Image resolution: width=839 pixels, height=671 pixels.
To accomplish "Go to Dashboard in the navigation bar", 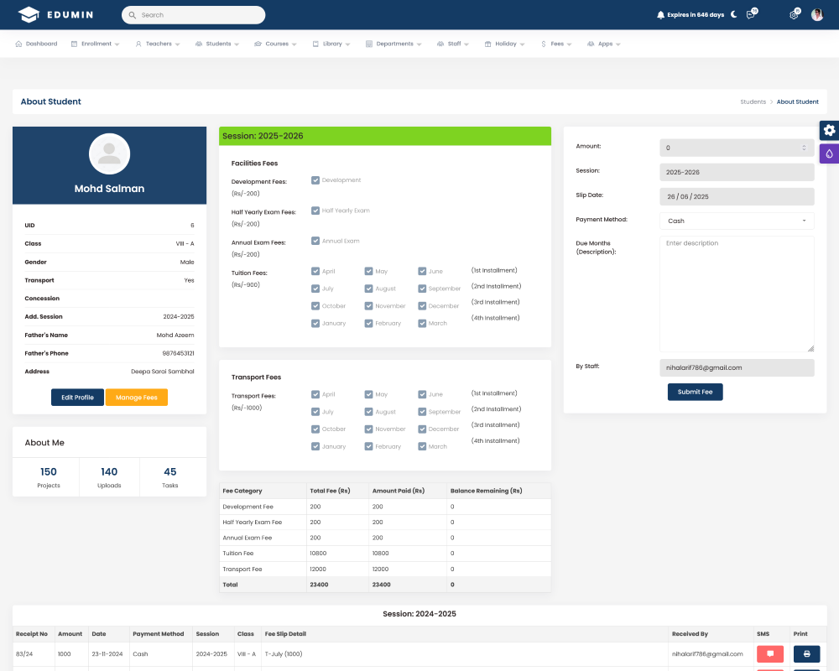I will coord(36,44).
